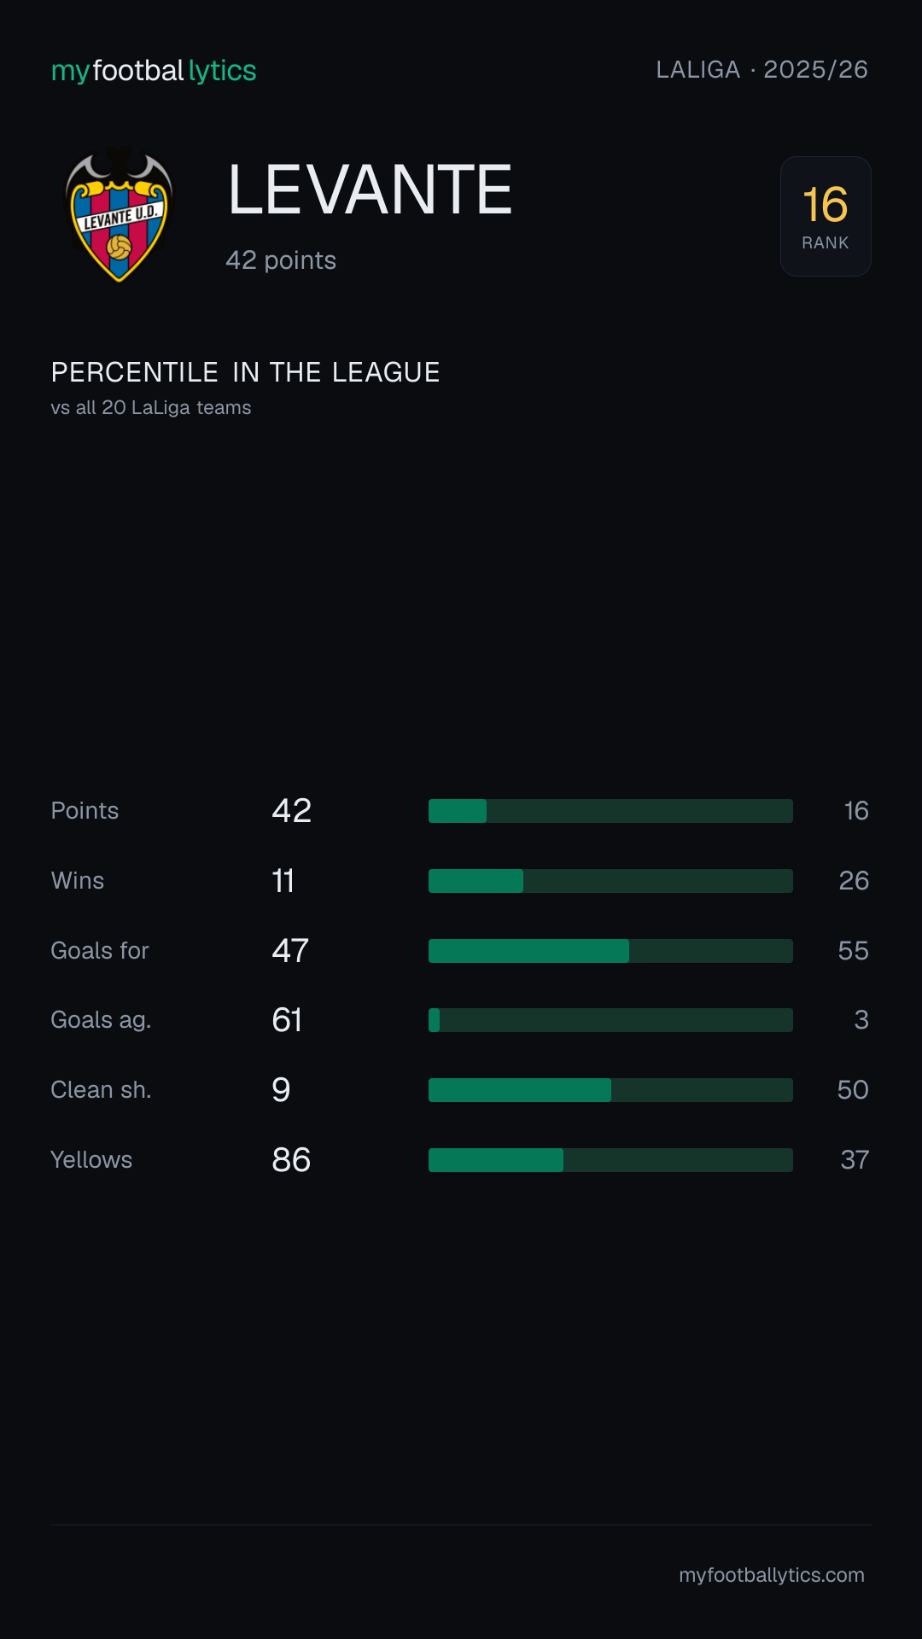Click the Wins percentile bar

(610, 881)
